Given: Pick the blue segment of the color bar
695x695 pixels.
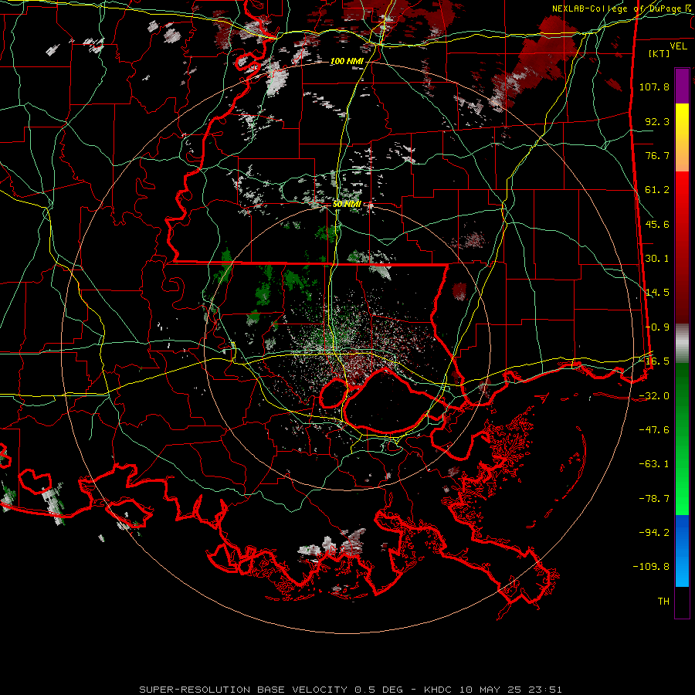Looking at the screenshot, I should pos(682,551).
